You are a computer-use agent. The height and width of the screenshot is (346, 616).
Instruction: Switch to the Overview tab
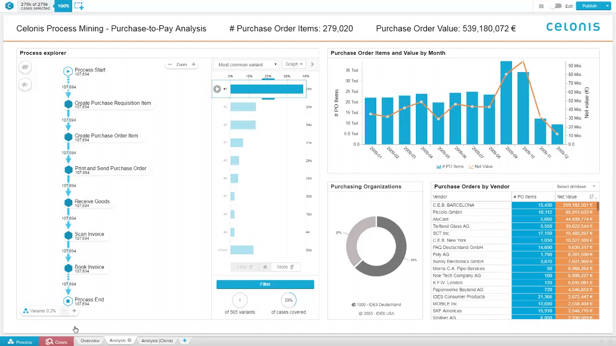click(x=90, y=341)
